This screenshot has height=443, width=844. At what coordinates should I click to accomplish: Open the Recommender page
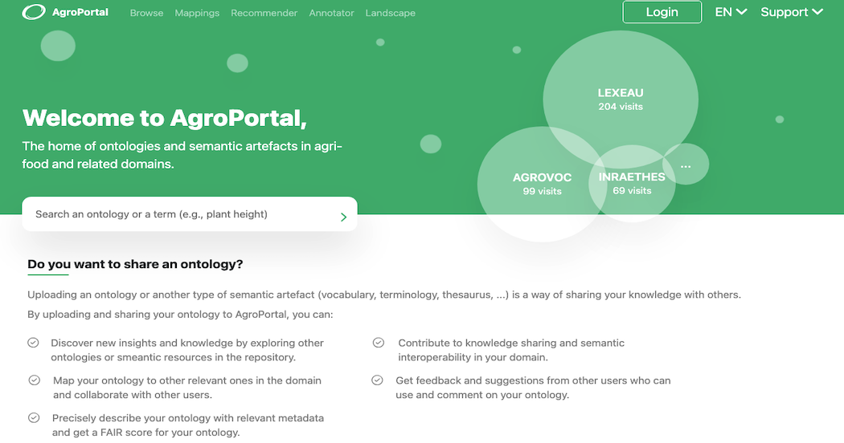(264, 13)
